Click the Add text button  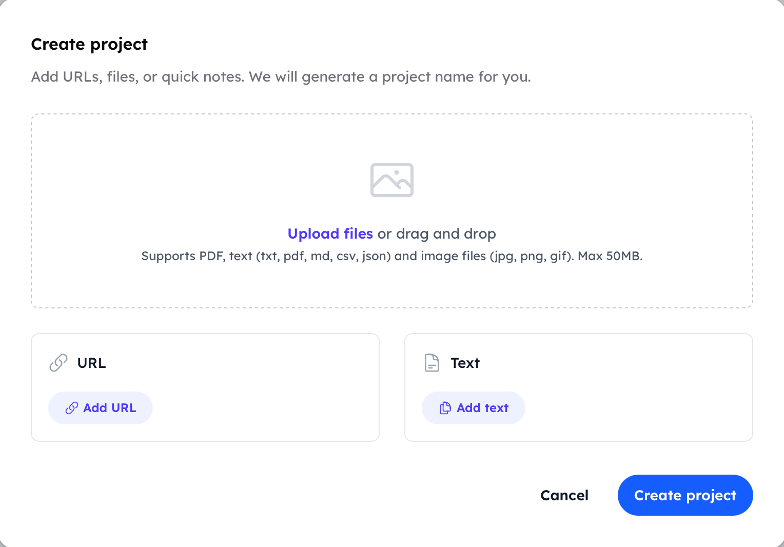point(473,407)
